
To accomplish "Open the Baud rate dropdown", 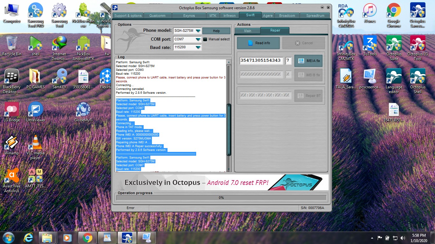I will (x=198, y=47).
